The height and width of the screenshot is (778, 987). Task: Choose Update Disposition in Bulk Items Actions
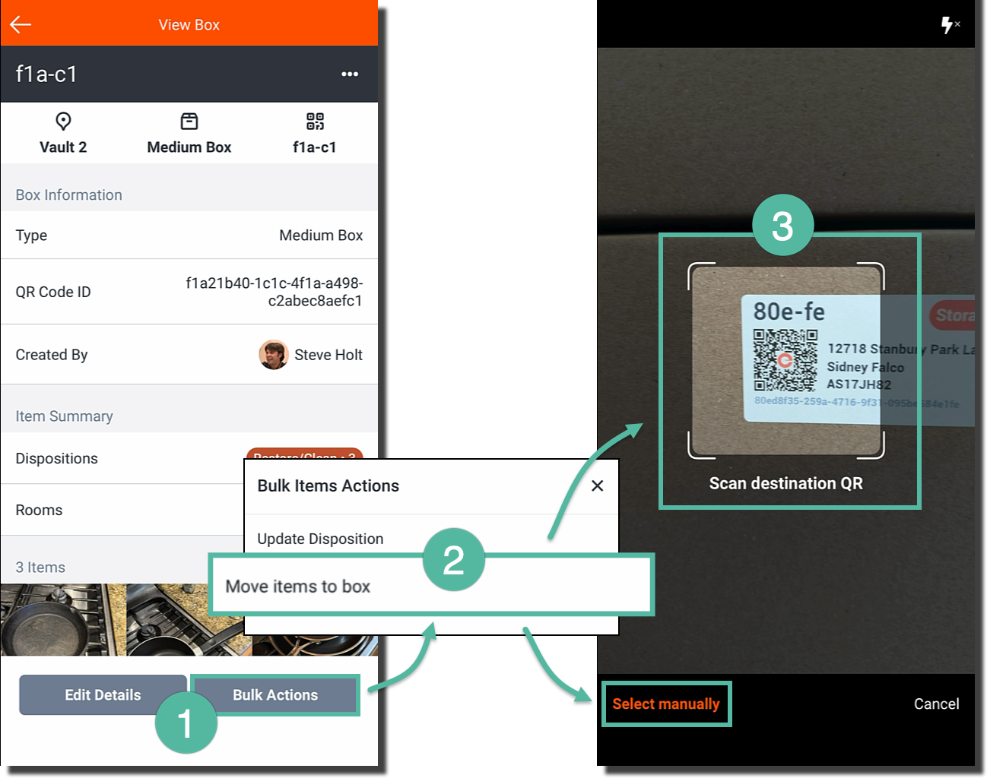point(320,539)
